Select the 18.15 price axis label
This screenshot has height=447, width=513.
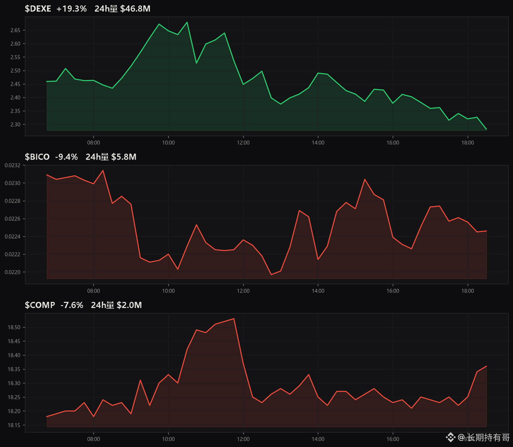click(x=14, y=425)
